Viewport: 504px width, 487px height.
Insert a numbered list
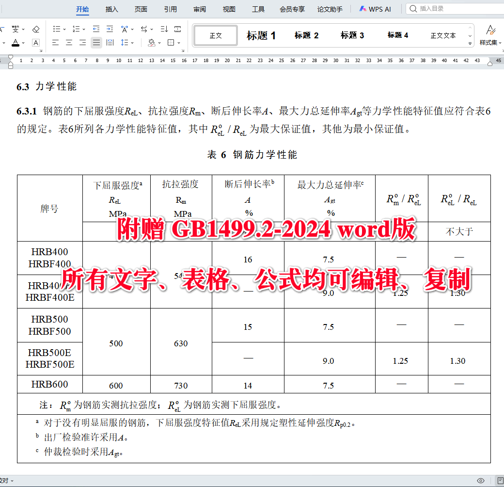(76, 29)
